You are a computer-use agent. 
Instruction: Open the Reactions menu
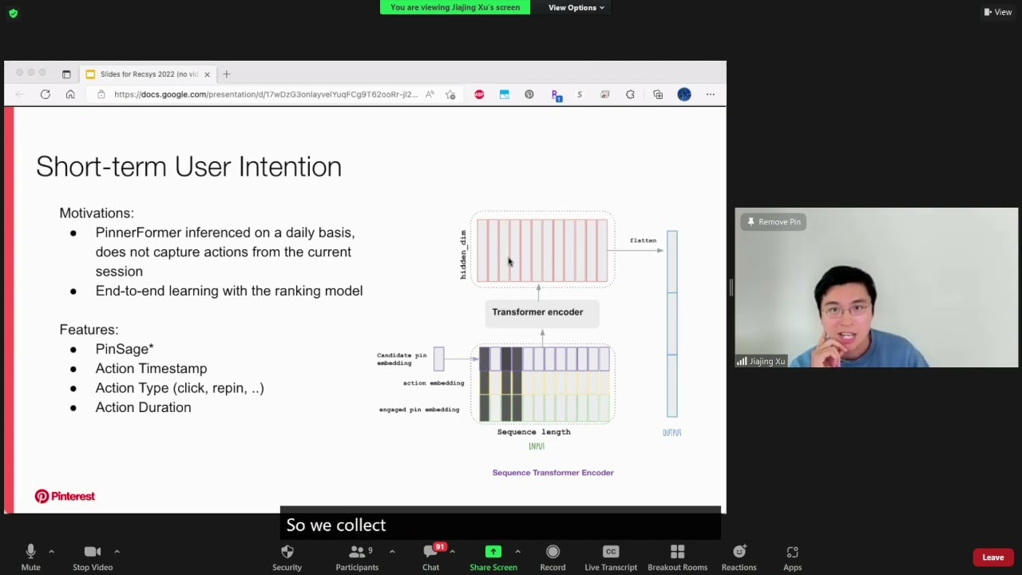pyautogui.click(x=739, y=557)
